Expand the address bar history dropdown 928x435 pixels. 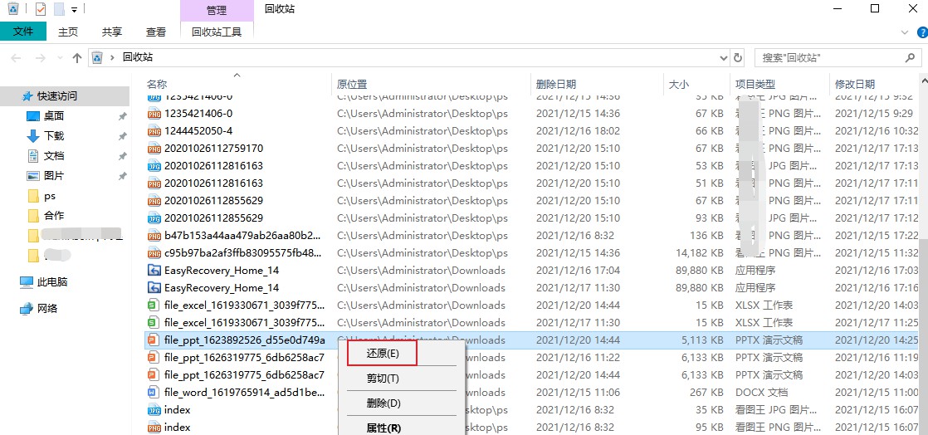(x=724, y=58)
